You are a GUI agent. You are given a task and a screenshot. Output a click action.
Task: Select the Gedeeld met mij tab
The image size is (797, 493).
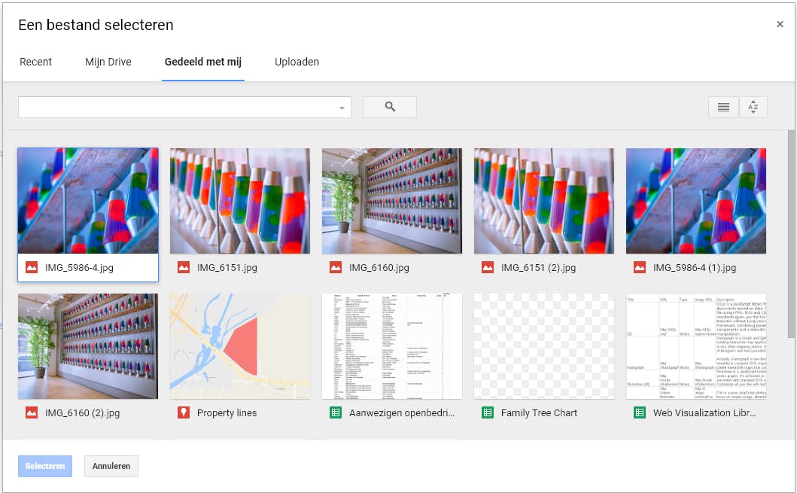(x=202, y=62)
